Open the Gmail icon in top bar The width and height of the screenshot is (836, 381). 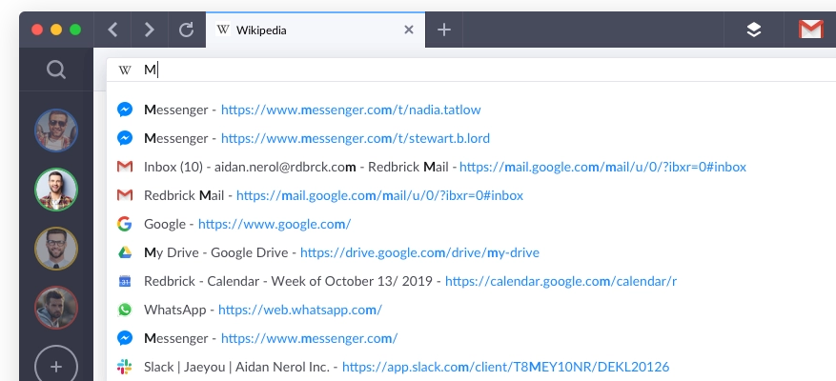click(810, 30)
